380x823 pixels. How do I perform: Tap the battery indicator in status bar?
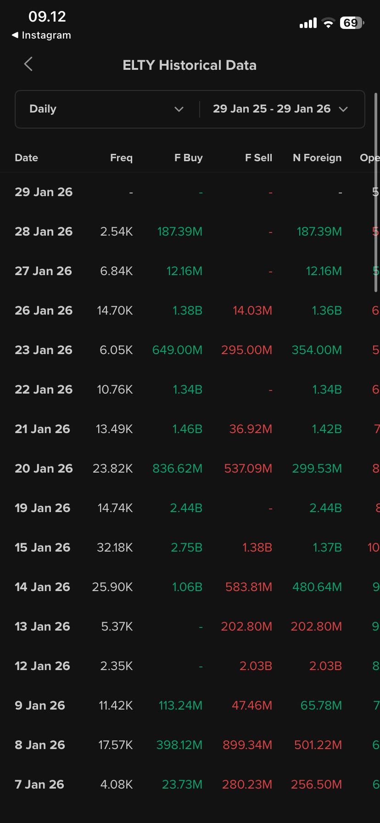352,23
